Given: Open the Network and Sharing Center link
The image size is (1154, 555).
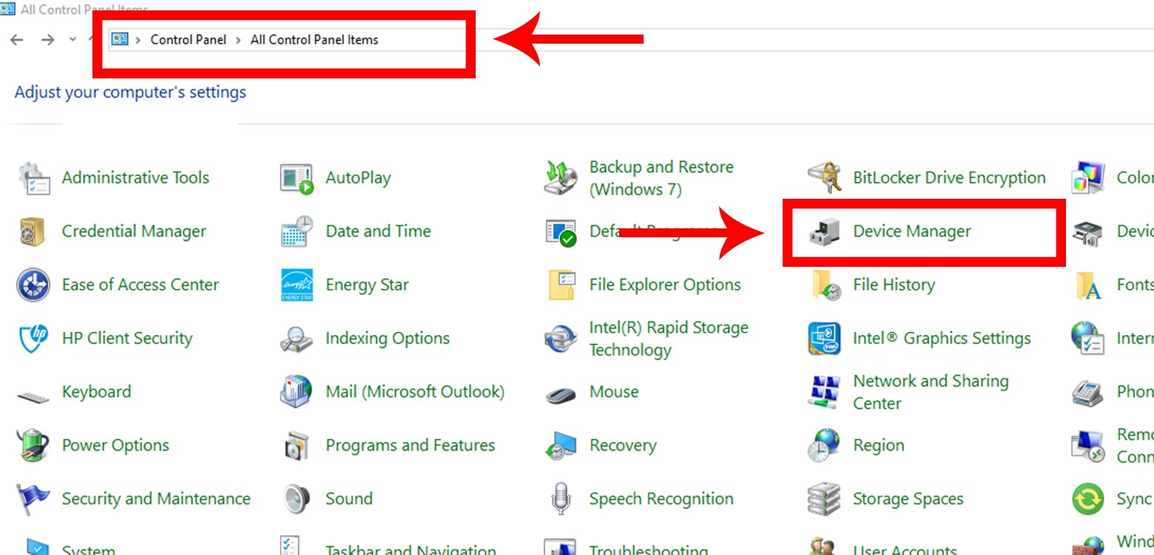Looking at the screenshot, I should (x=930, y=392).
